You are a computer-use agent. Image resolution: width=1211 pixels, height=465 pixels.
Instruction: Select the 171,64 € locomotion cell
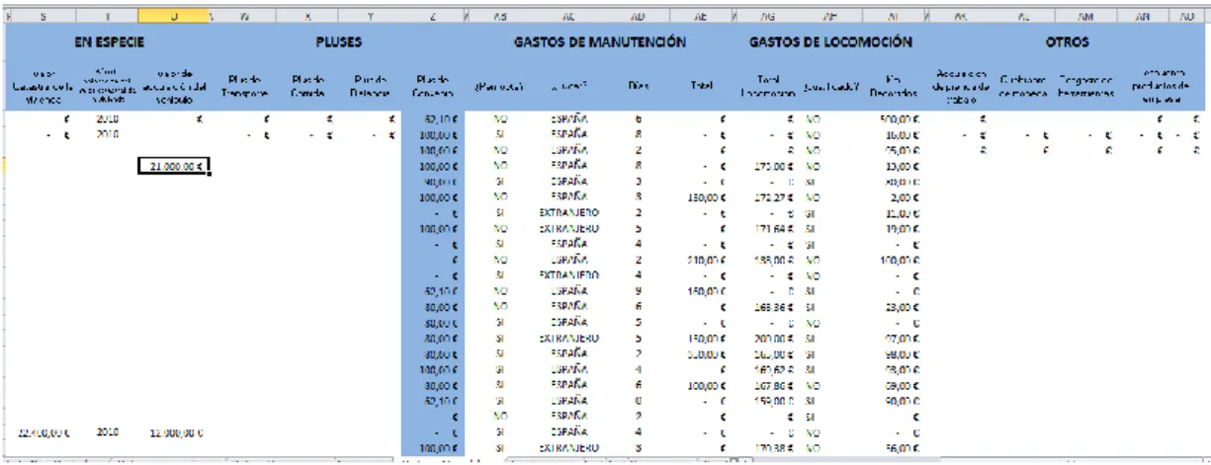click(769, 227)
